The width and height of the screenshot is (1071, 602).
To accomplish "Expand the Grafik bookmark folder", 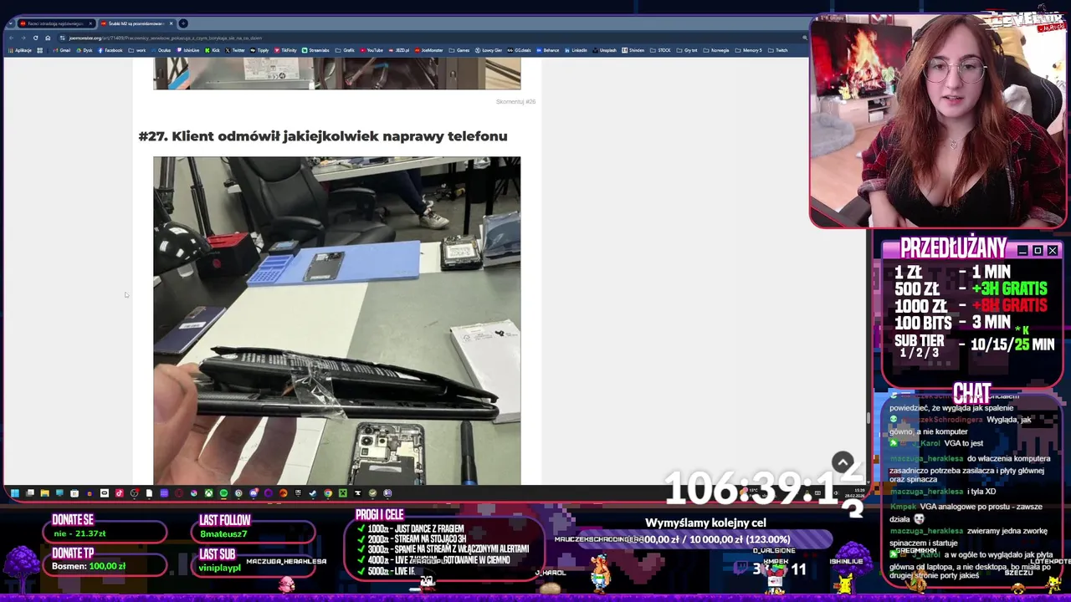I will tap(345, 50).
